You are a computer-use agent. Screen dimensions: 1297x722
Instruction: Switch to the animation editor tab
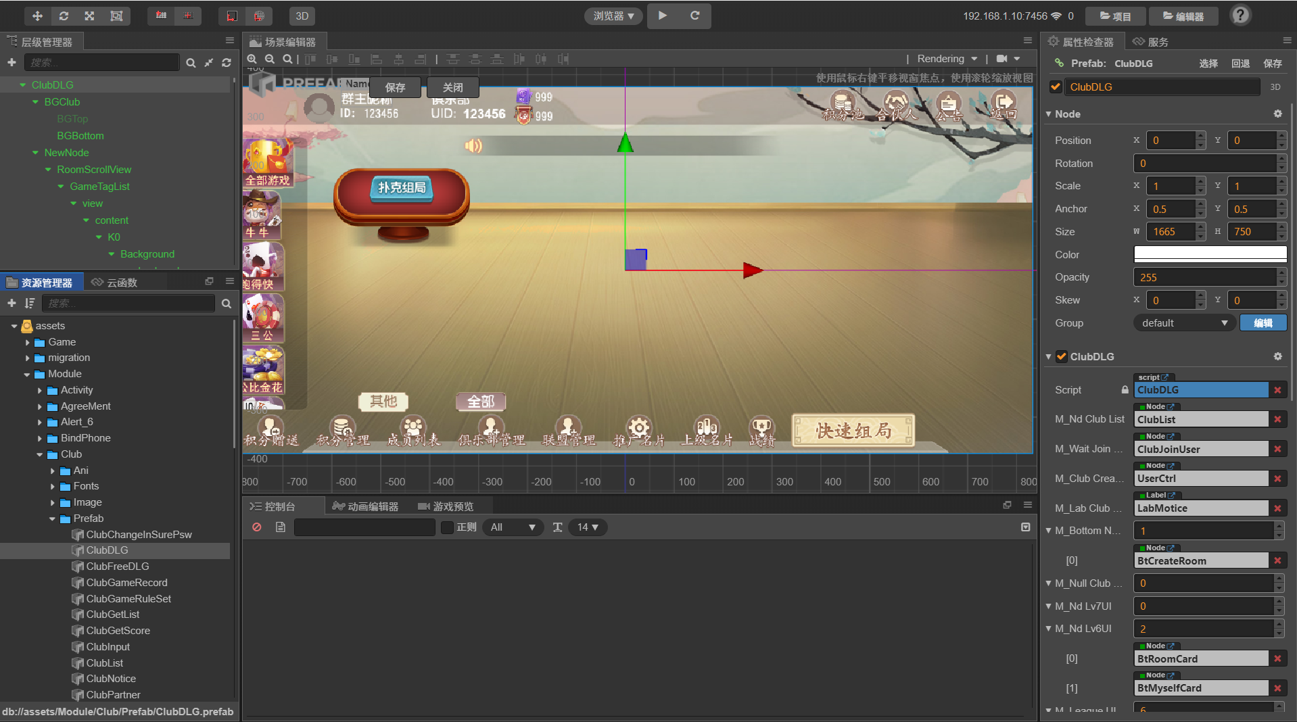(365, 506)
